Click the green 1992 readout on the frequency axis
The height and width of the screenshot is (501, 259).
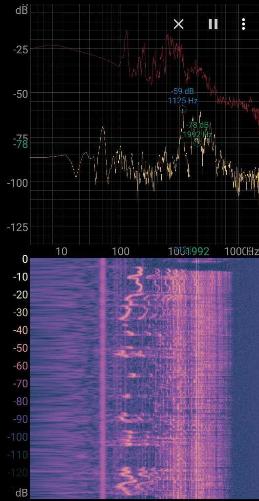pyautogui.click(x=198, y=251)
